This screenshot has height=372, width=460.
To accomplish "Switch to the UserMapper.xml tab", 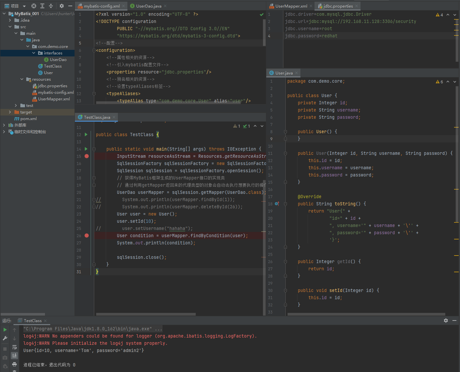I will tap(291, 6).
